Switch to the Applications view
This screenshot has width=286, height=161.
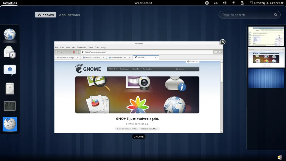(x=69, y=15)
